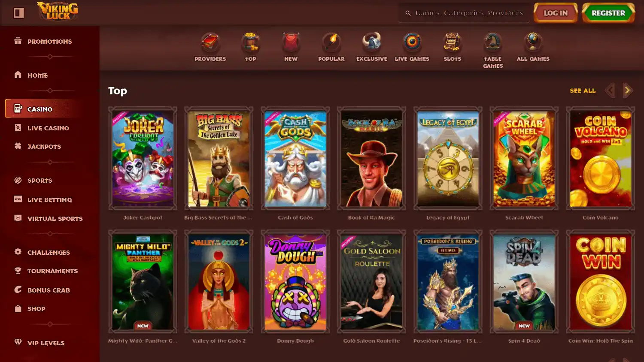Open Big Bass Secrets game thumbnail
This screenshot has height=362, width=644.
point(219,158)
